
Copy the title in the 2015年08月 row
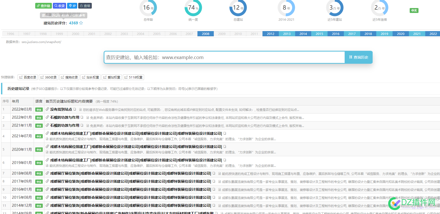coord(214,197)
